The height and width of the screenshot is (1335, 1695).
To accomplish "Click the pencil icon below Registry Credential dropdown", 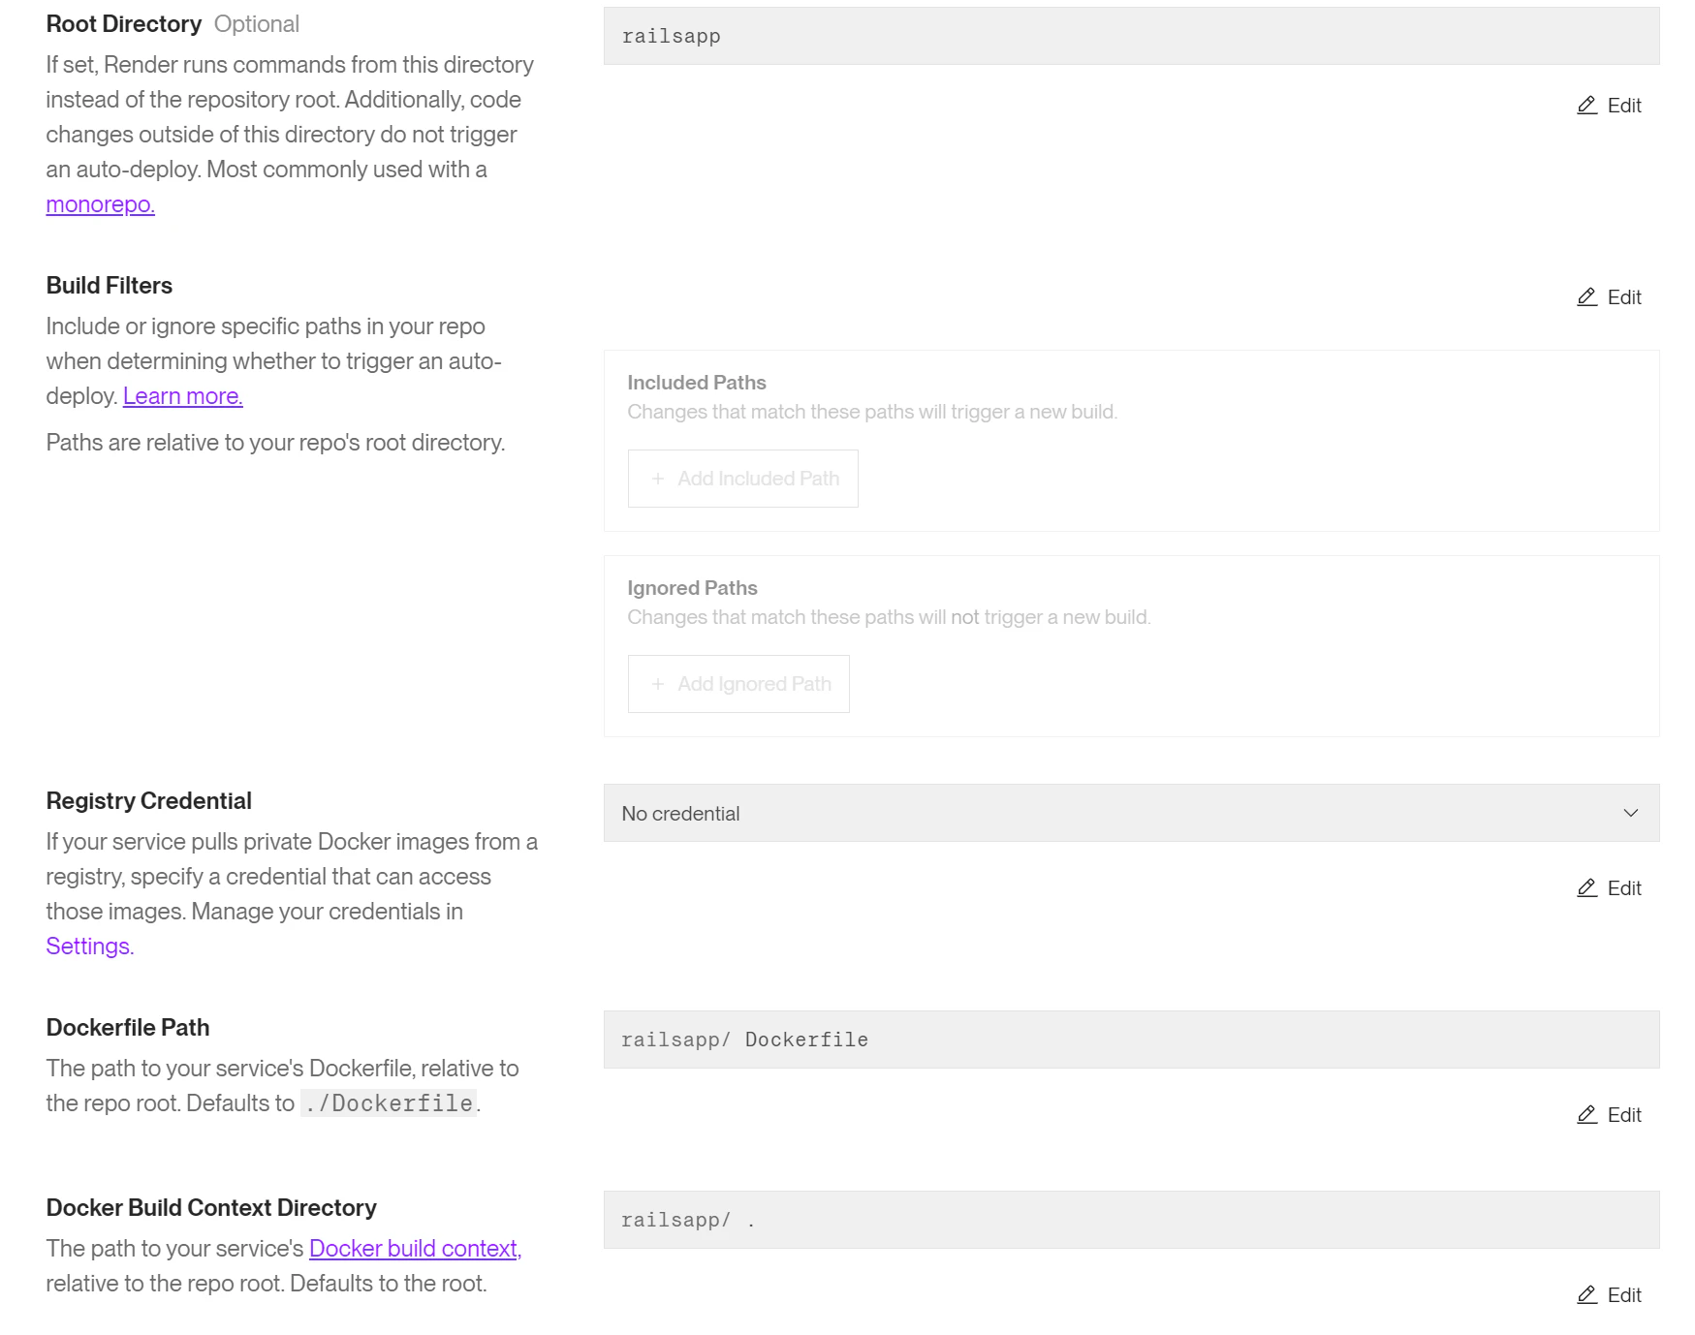I will point(1586,888).
